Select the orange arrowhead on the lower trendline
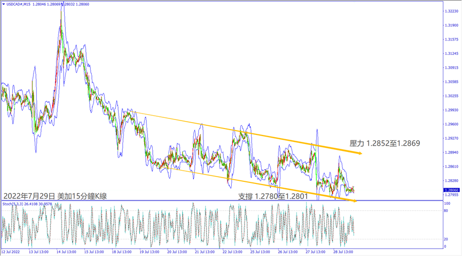The image size is (462, 256). 353,201
